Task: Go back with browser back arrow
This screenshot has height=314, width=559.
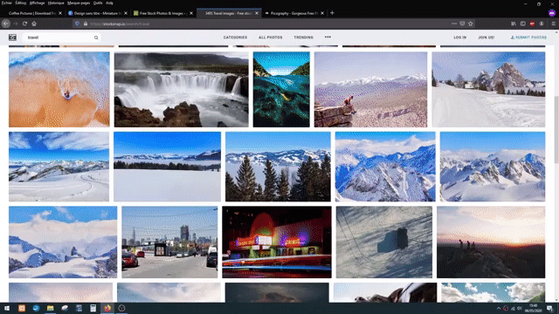Action: [6, 24]
